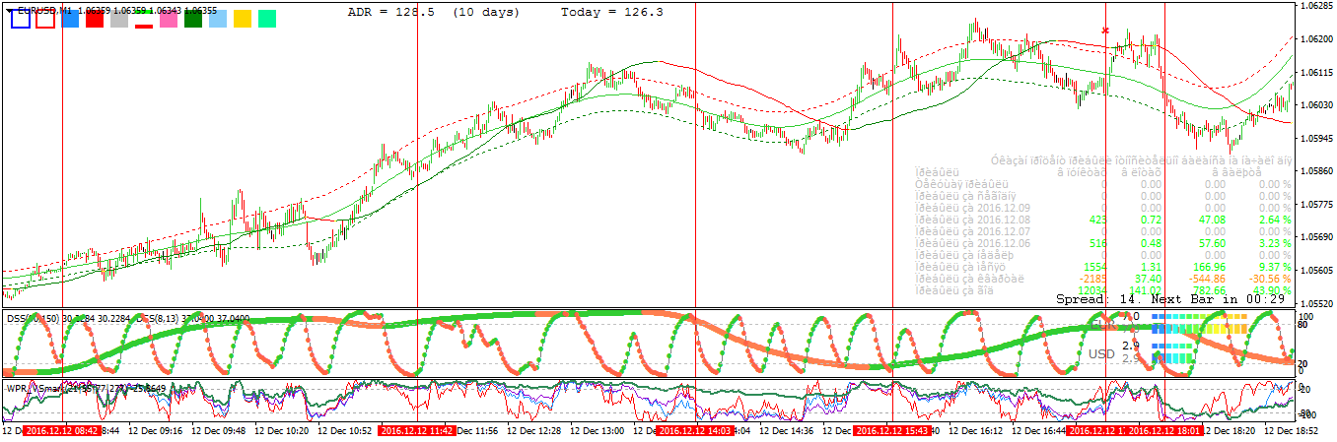The width and height of the screenshot is (1337, 442).
Task: Click the Spread: 14 Next Bar text
Action: pyautogui.click(x=1169, y=298)
